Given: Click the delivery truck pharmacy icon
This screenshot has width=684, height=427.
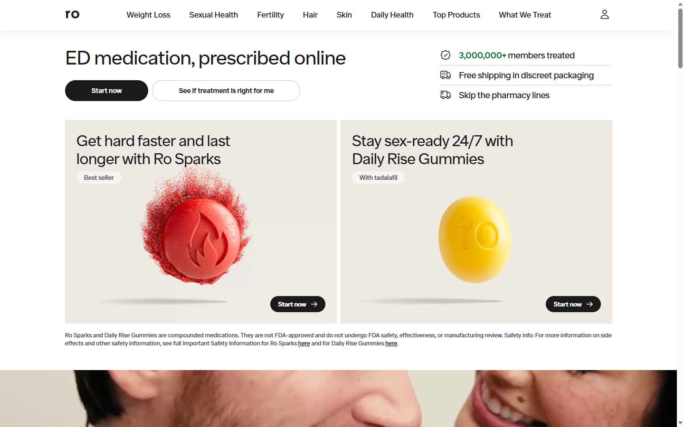Looking at the screenshot, I should click(x=446, y=95).
